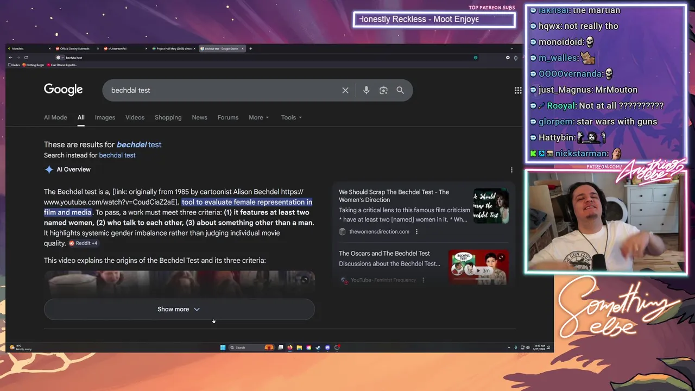Screen dimensions: 695x391
Task: Expand AI Overview with Show more
Action: [x=179, y=309]
